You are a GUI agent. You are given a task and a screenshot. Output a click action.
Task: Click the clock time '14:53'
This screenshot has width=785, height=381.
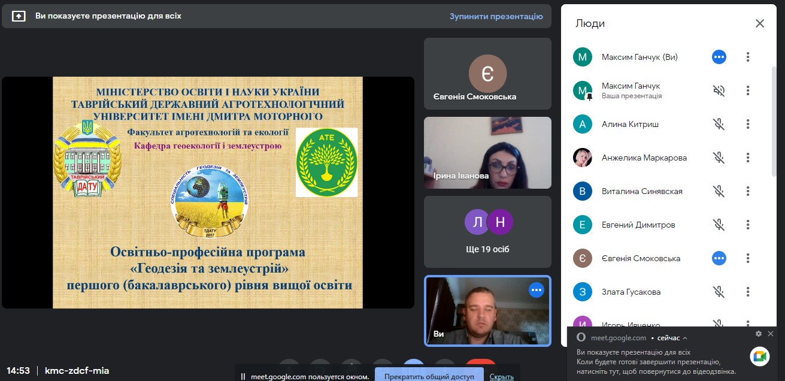click(x=18, y=370)
